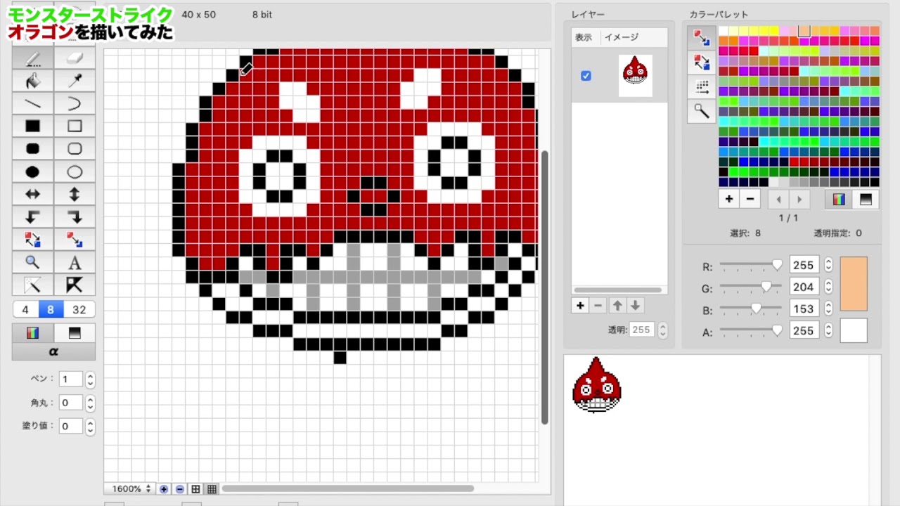This screenshot has height=506, width=900.
Task: Toggle the fine pixel grid display
Action: (212, 489)
